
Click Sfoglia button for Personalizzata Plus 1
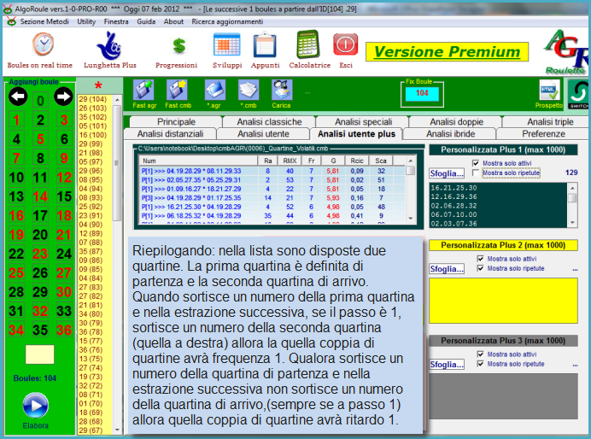click(x=447, y=173)
